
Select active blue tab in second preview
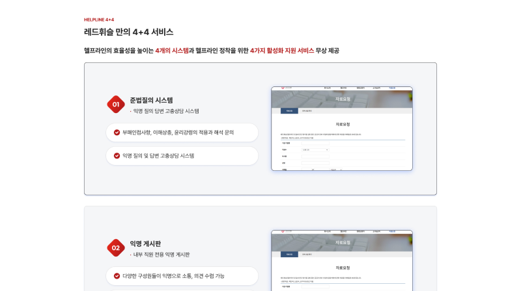(x=289, y=254)
